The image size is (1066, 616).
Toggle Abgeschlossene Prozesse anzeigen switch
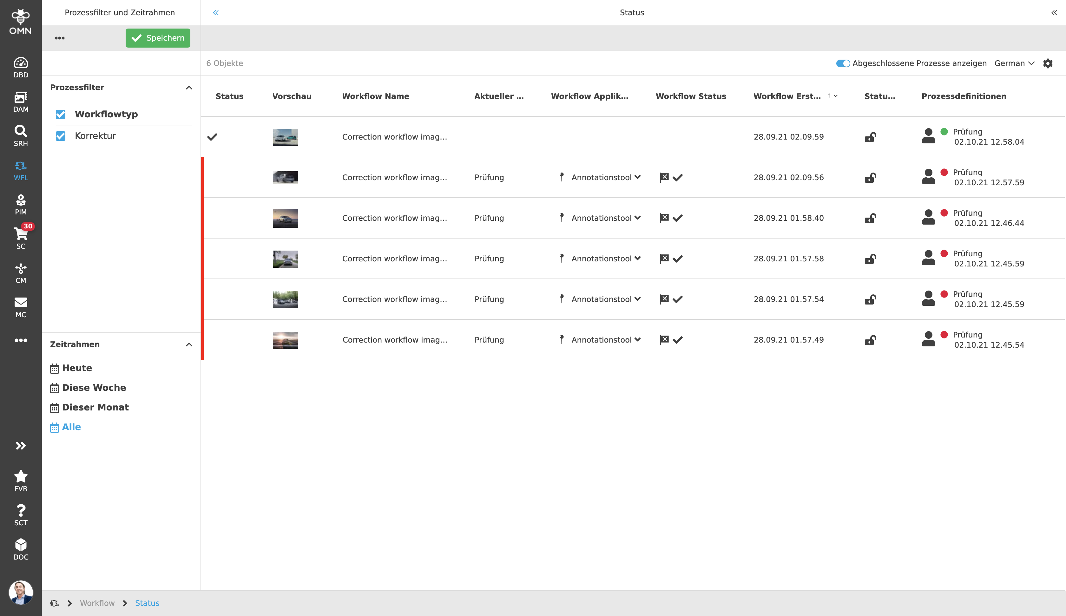point(842,63)
